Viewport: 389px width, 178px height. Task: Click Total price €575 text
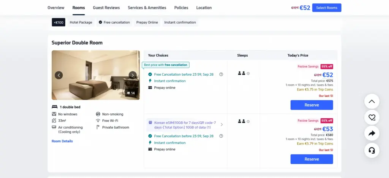tap(322, 81)
